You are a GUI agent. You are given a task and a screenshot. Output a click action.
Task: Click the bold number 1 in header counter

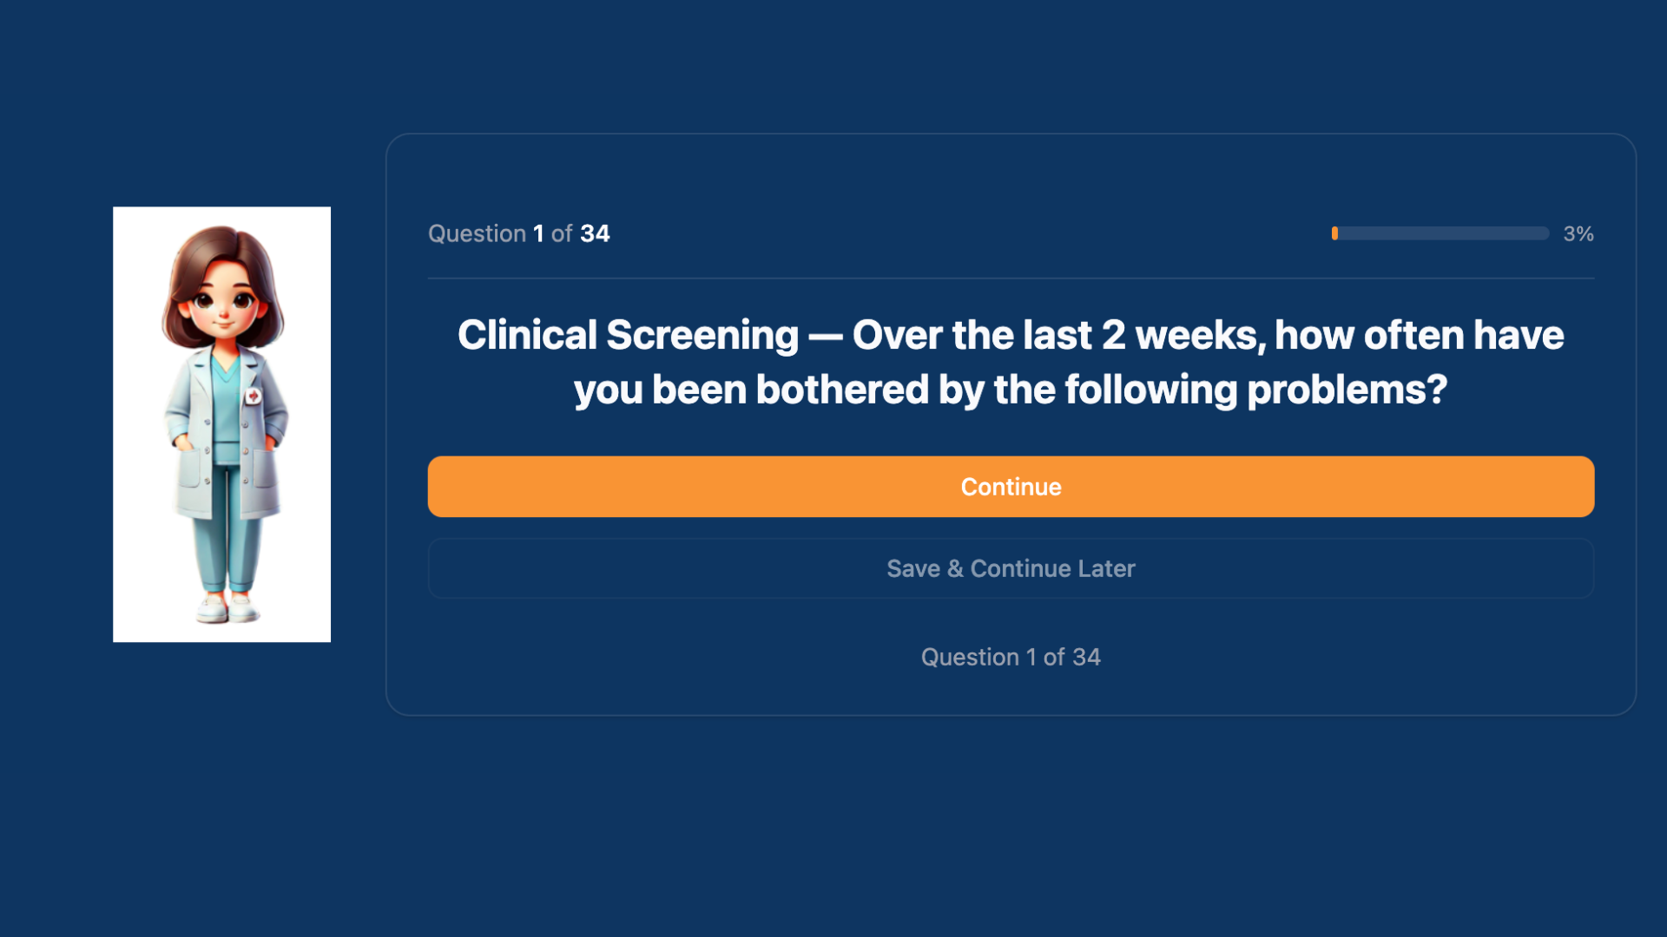[x=538, y=233]
